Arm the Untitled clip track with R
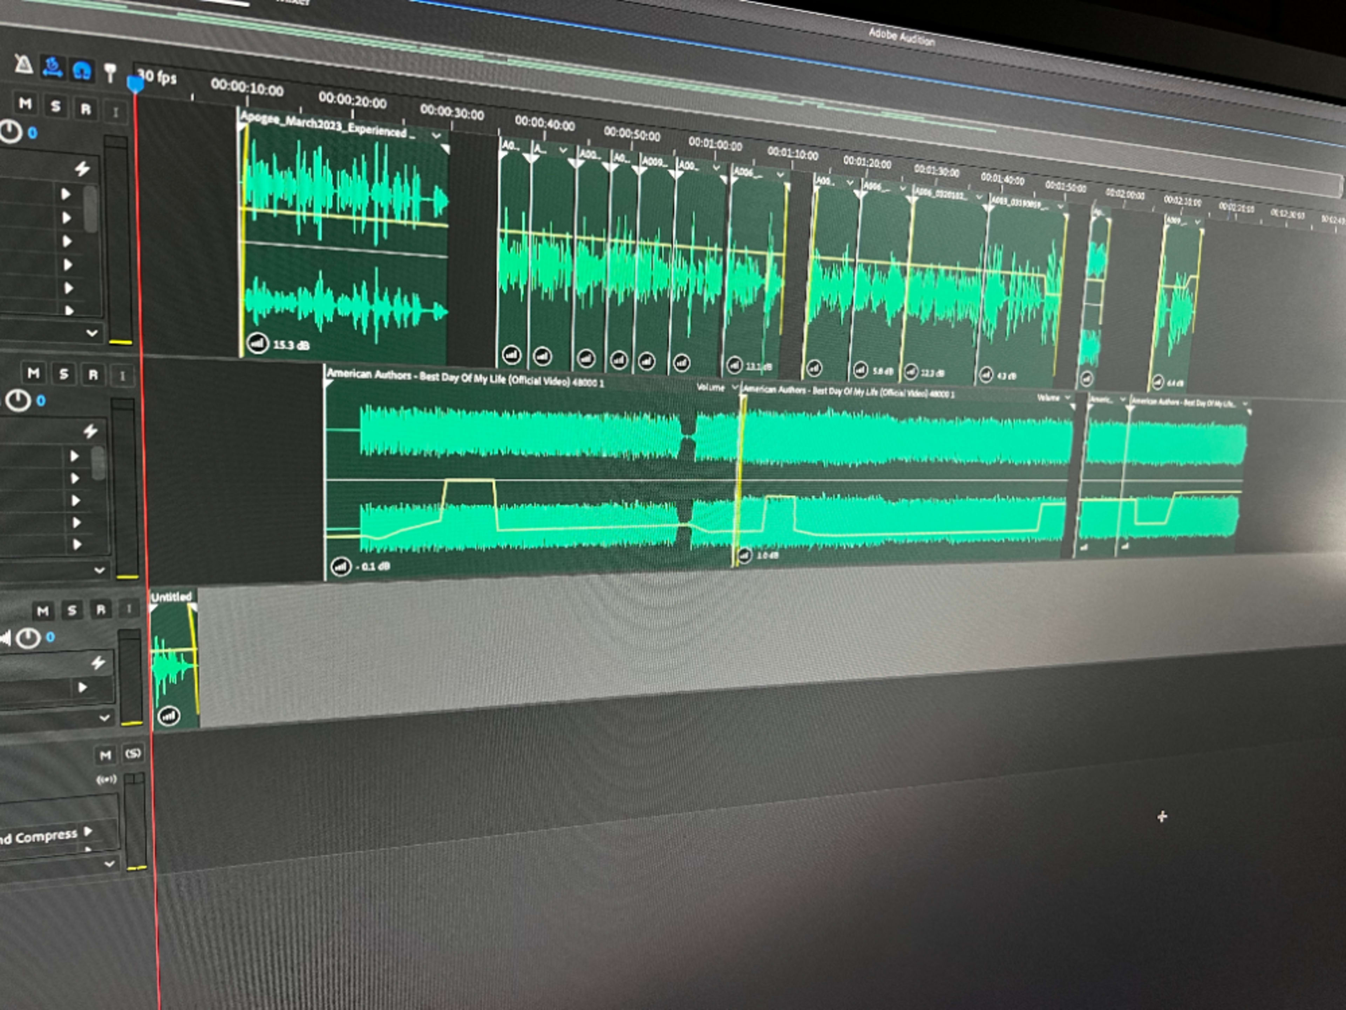The height and width of the screenshot is (1010, 1346). click(x=101, y=609)
